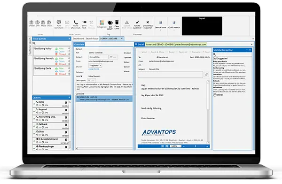This screenshot has height=184, width=282.
Task: Click the email body scroll down arrow
Action: click(208, 143)
